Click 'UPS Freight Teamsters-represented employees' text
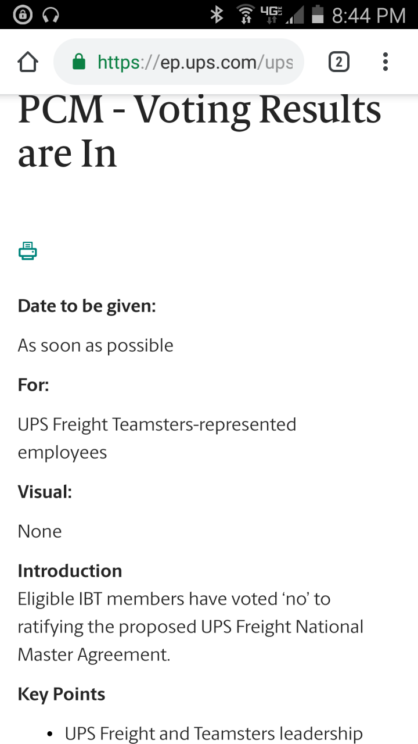Screen dimensions: 418x744 click(157, 438)
